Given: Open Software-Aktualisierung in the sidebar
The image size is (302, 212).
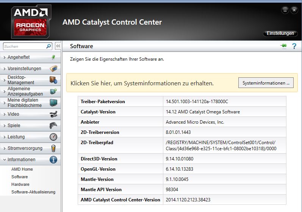Looking at the screenshot, I should click(33, 192).
